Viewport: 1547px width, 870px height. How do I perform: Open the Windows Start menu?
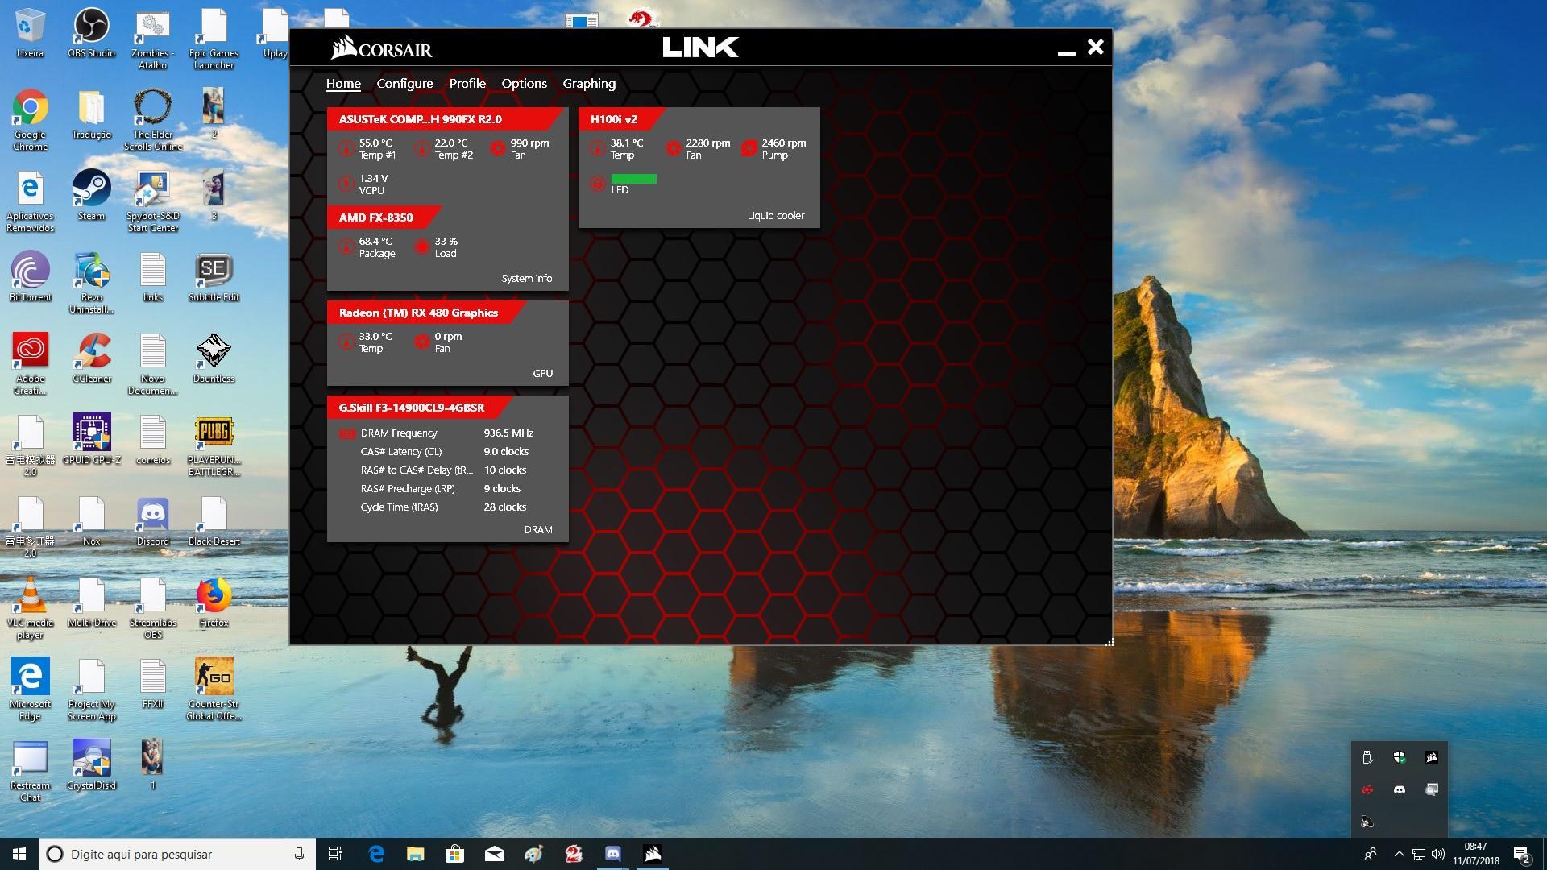pyautogui.click(x=19, y=854)
